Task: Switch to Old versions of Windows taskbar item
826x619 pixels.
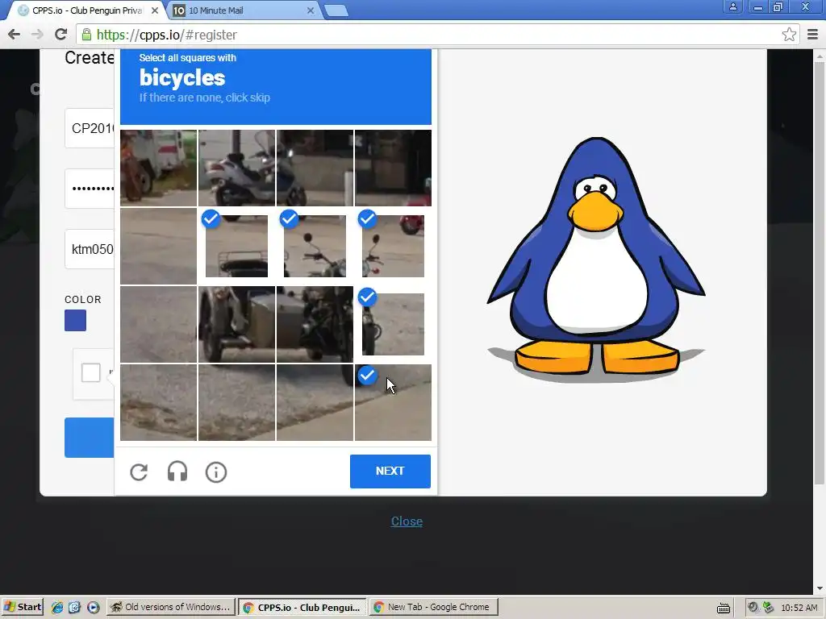Action: click(171, 607)
